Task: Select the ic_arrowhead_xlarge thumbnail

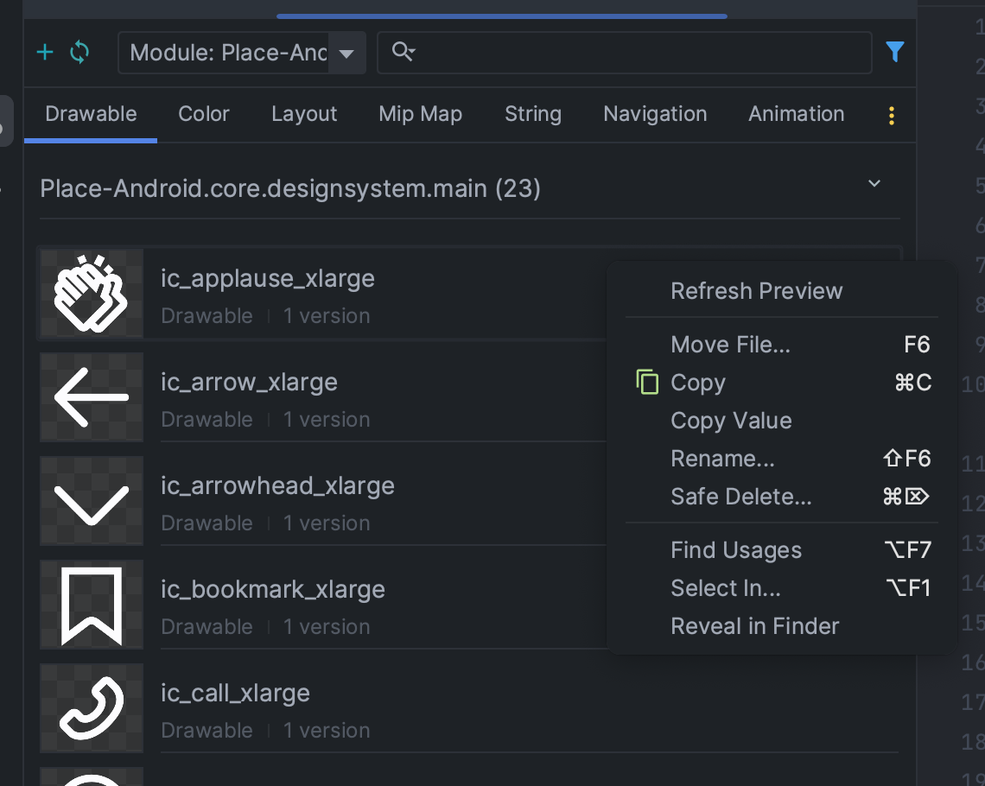Action: 92,501
